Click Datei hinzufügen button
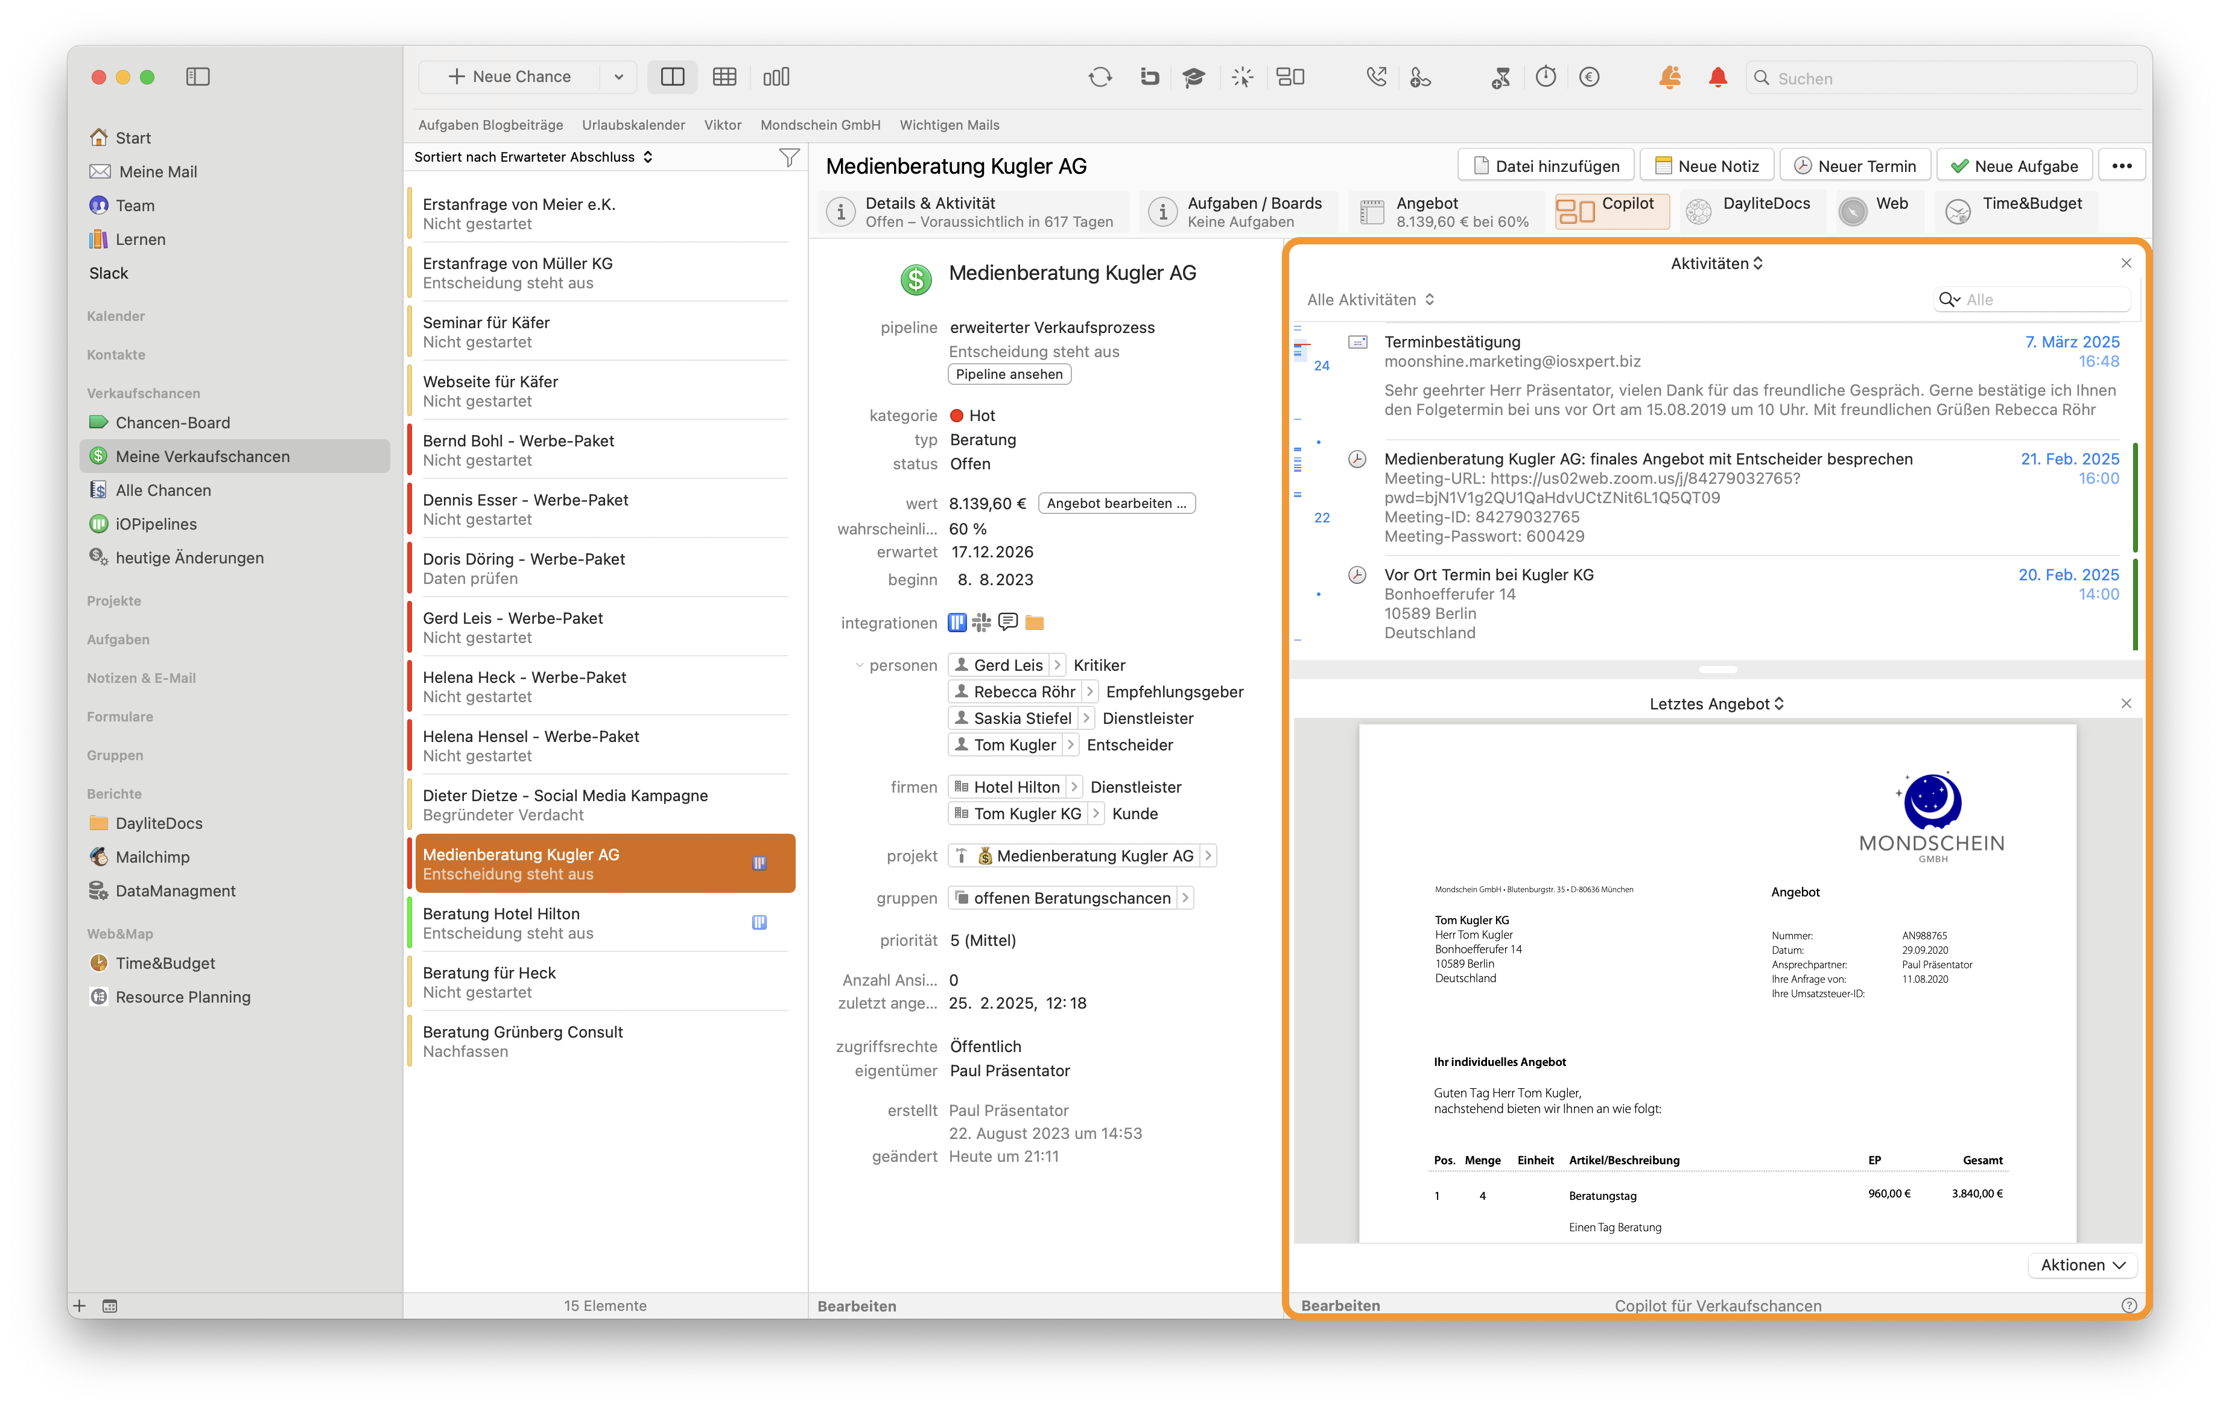 [x=1546, y=166]
